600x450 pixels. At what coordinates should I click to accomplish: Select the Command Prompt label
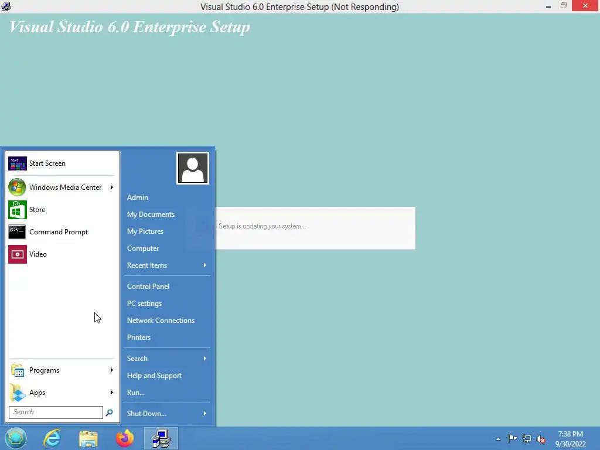point(59,232)
